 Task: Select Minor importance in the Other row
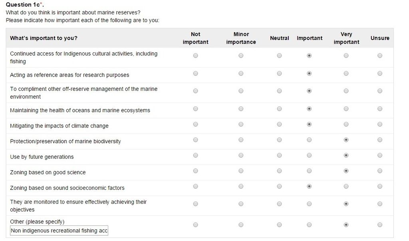pyautogui.click(x=241, y=225)
